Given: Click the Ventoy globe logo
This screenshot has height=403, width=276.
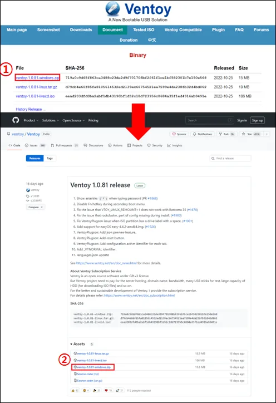Looking at the screenshot, I should pyautogui.click(x=112, y=8).
